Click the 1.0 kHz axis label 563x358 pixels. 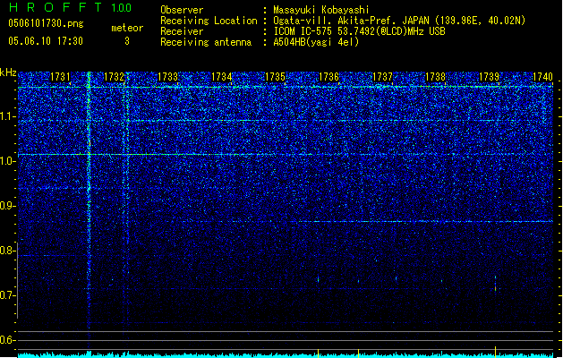tap(8, 161)
